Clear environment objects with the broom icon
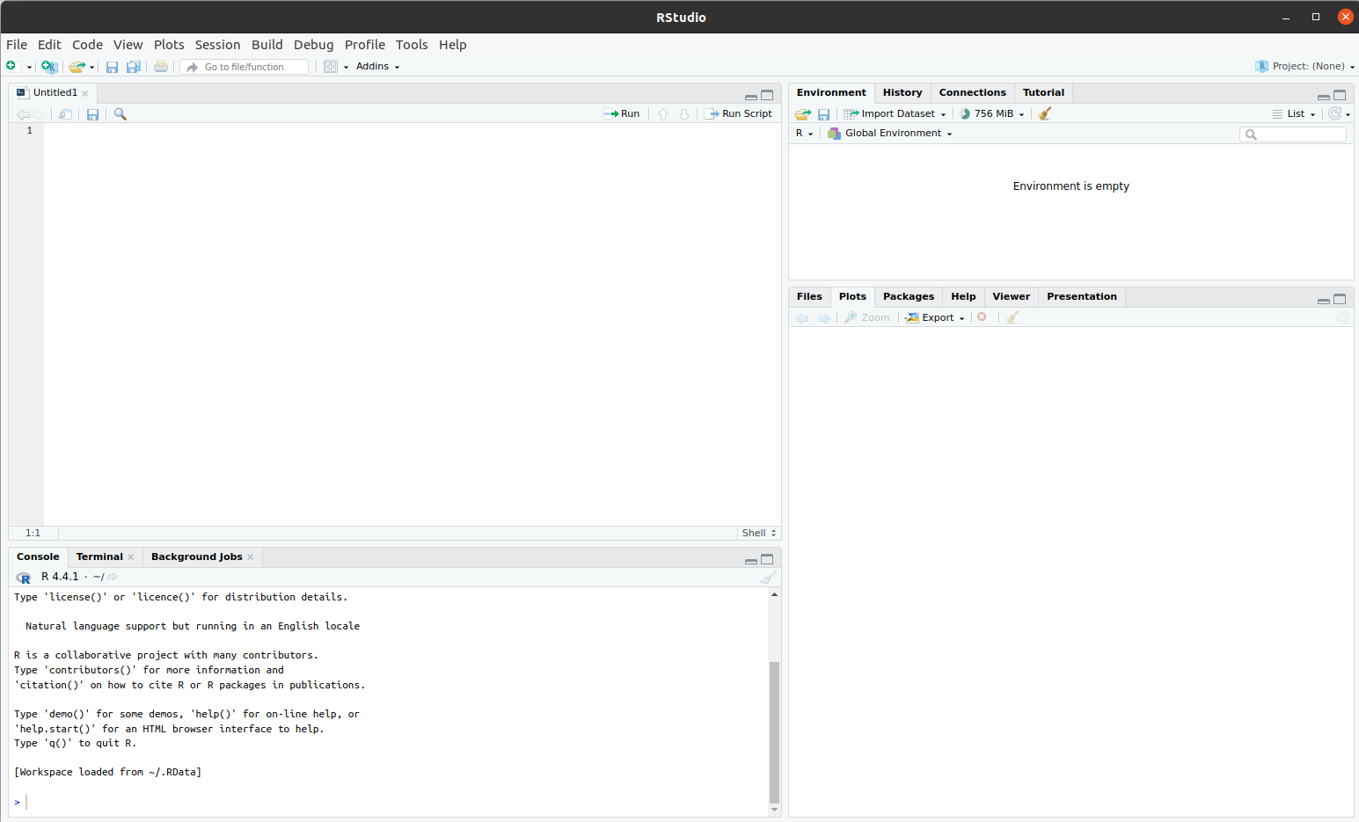 coord(1045,113)
